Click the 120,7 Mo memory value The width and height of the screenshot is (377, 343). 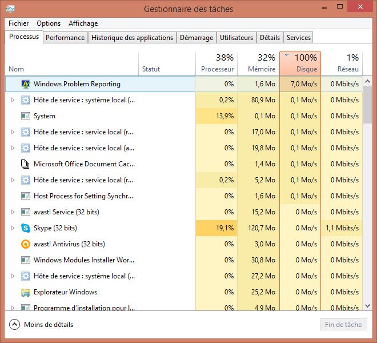(x=262, y=228)
